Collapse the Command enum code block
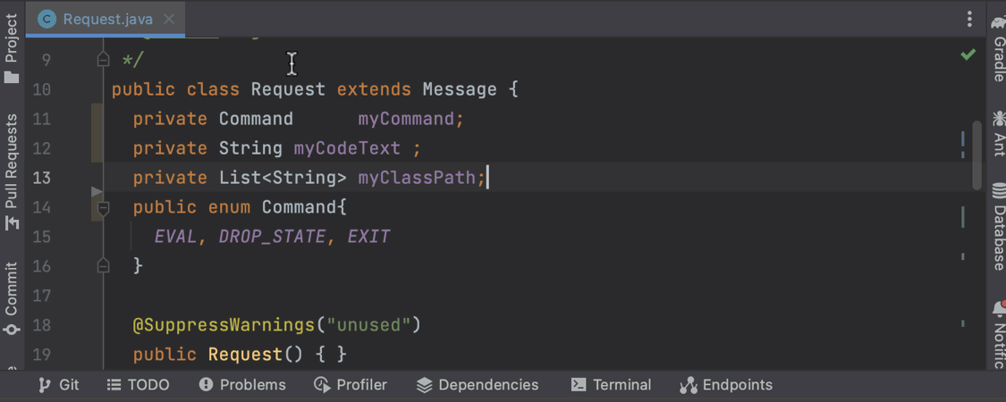 pyautogui.click(x=103, y=207)
